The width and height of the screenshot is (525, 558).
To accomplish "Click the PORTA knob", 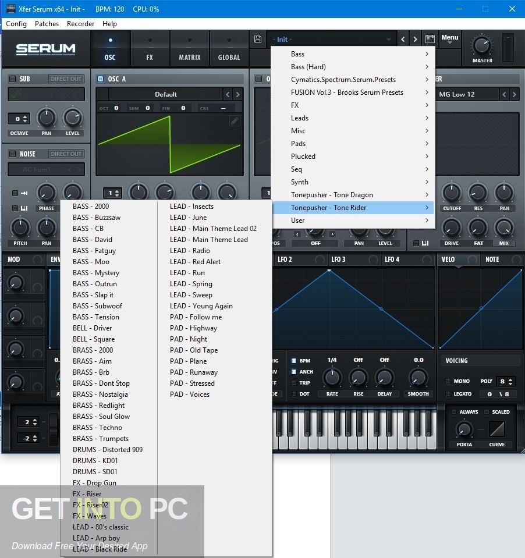I will point(464,429).
